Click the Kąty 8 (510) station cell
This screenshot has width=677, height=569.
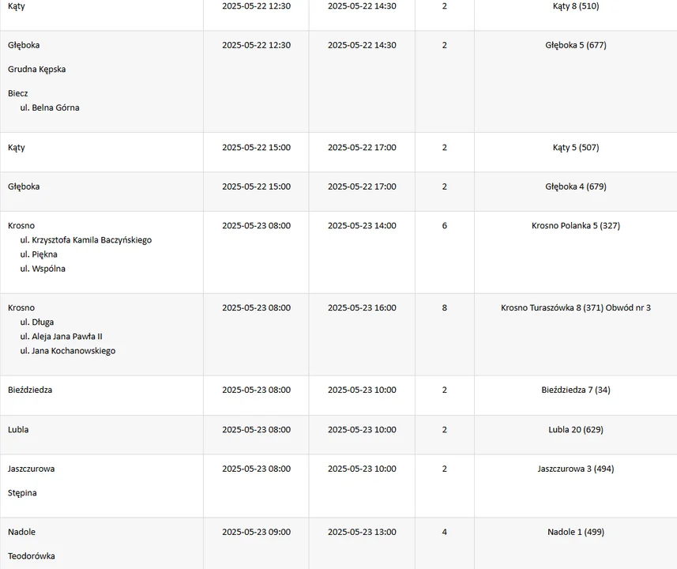point(576,6)
